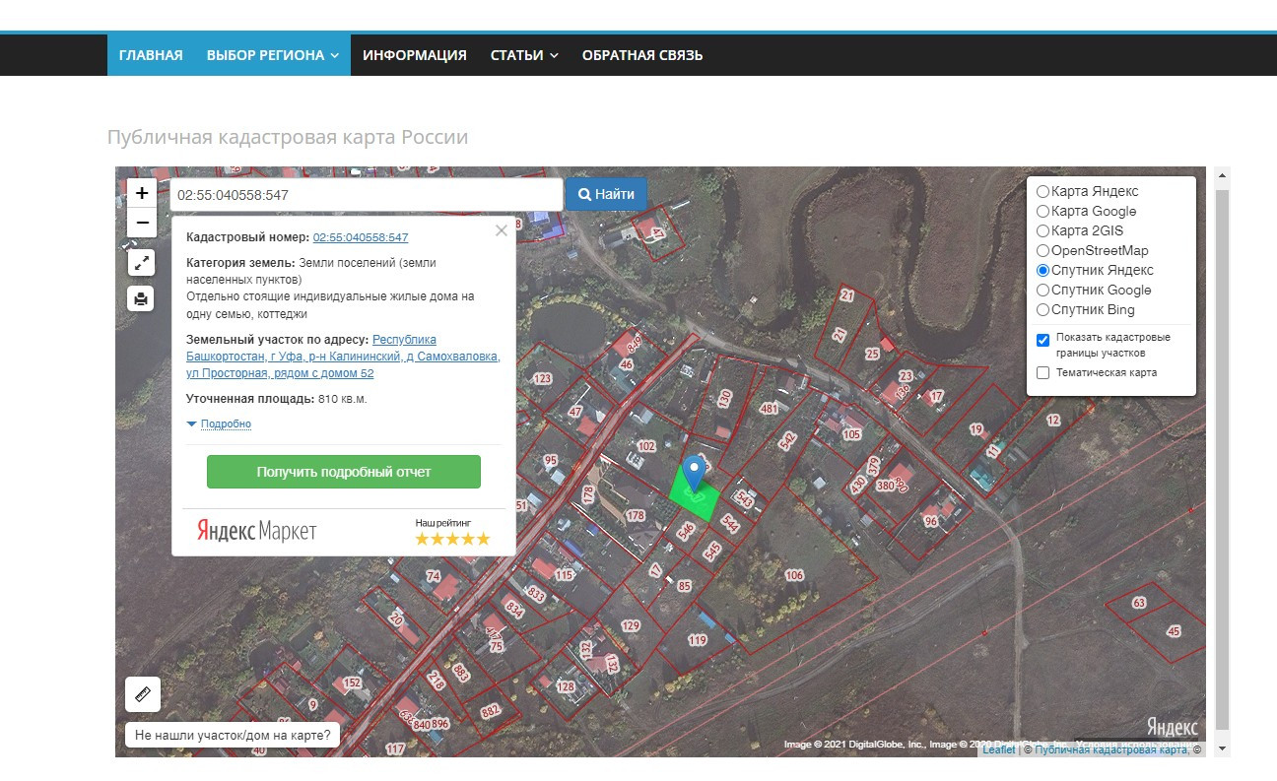Uncheck Показать кадастровые границы участков

tap(1043, 340)
